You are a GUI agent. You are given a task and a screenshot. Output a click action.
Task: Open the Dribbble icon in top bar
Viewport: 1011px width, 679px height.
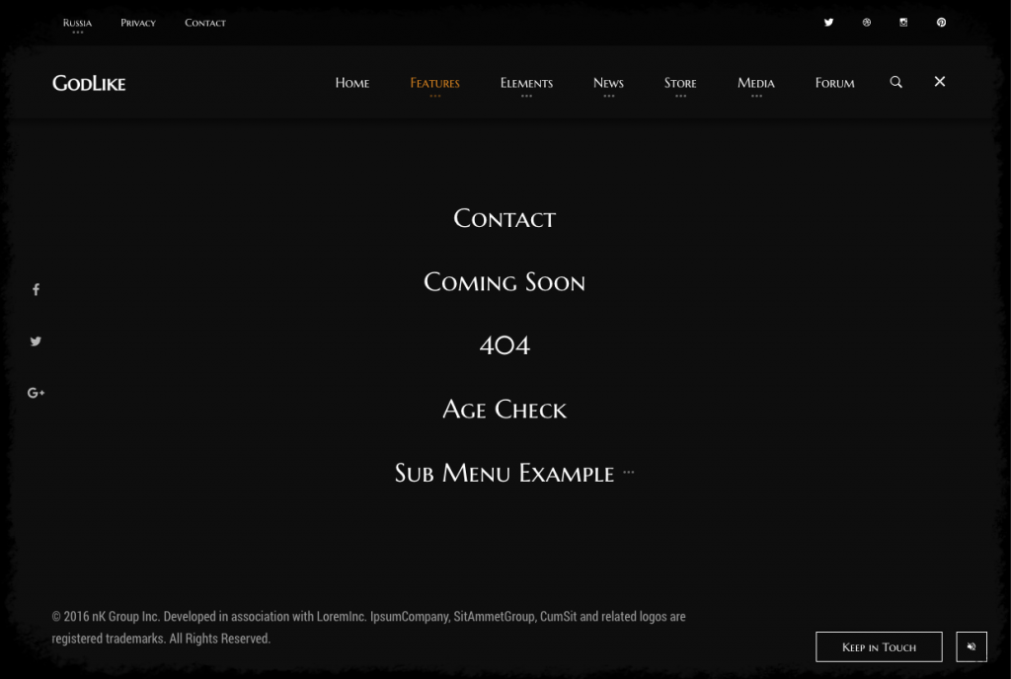tap(867, 23)
